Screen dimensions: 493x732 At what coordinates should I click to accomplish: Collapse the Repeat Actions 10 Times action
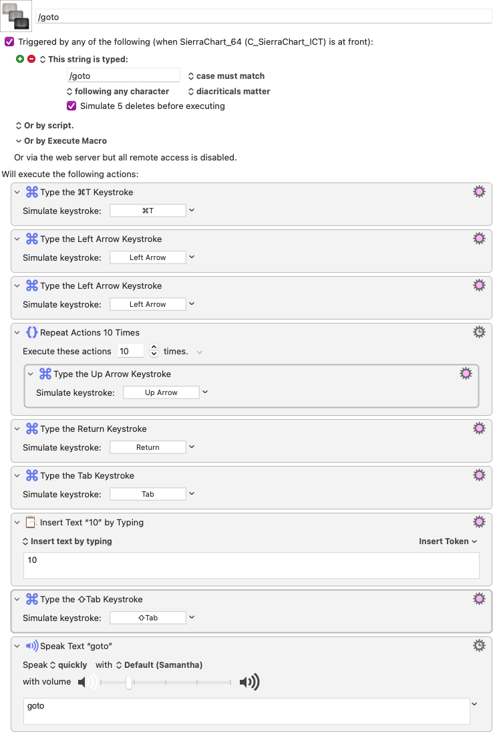click(x=17, y=332)
